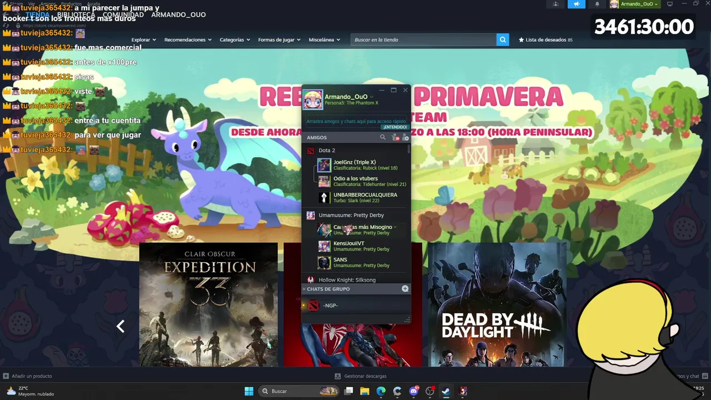
Task: Click the plus icon beside Añadir un producto
Action: click(6, 376)
